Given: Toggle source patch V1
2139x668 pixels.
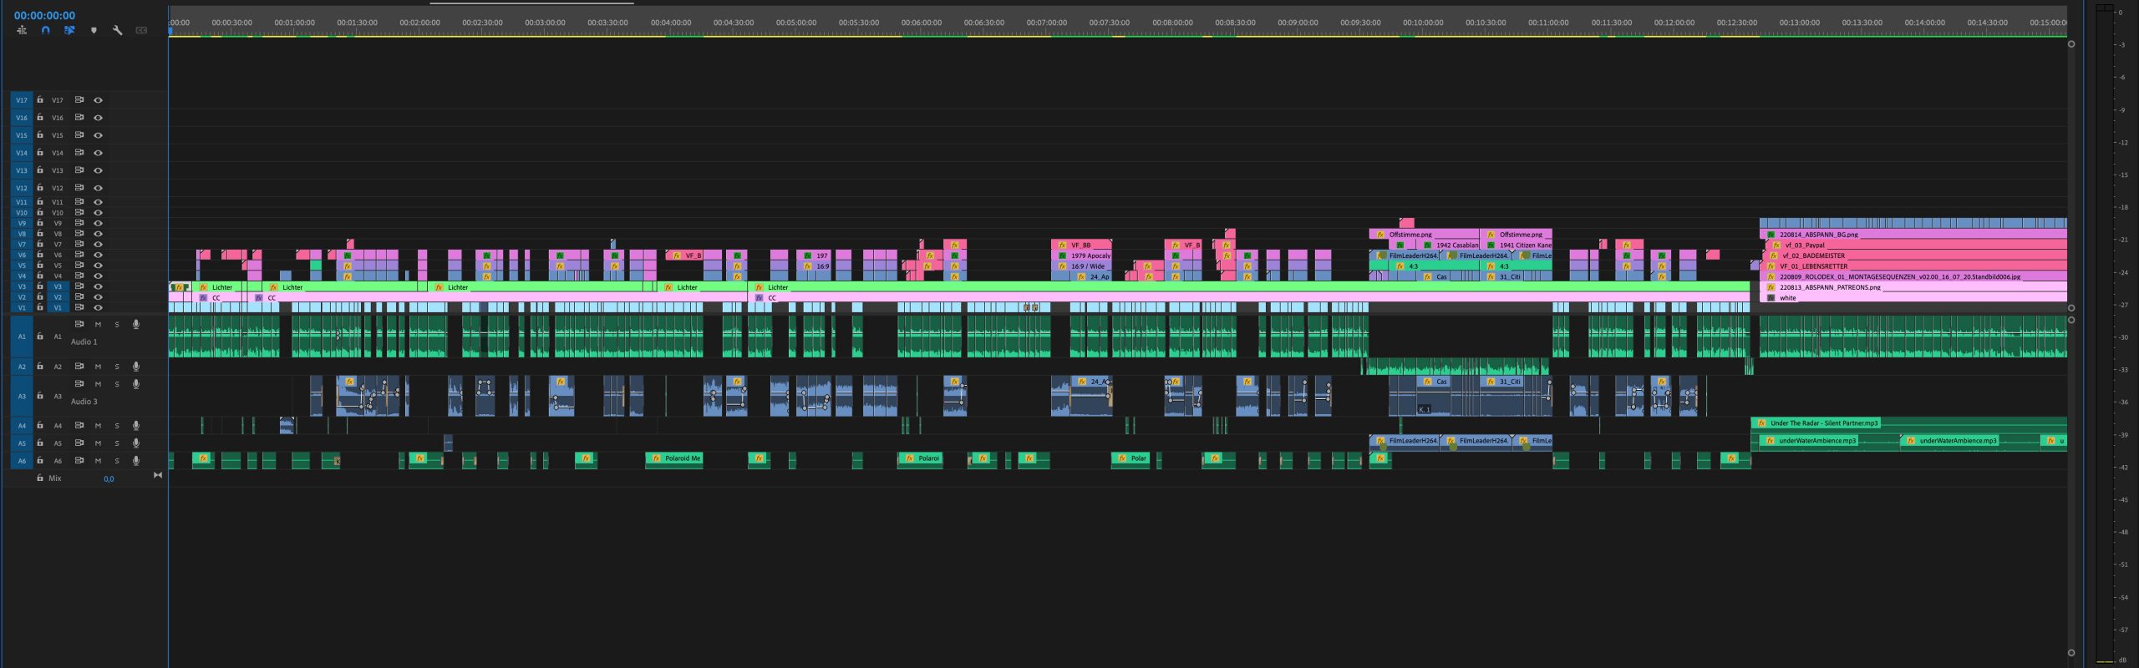Looking at the screenshot, I should click(22, 307).
